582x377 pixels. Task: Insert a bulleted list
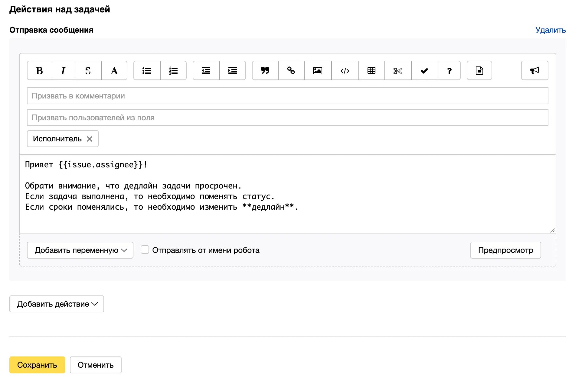(147, 71)
